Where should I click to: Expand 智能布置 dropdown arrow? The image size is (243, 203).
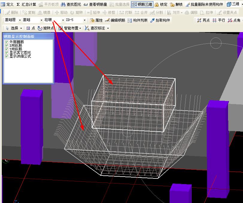click(80, 28)
